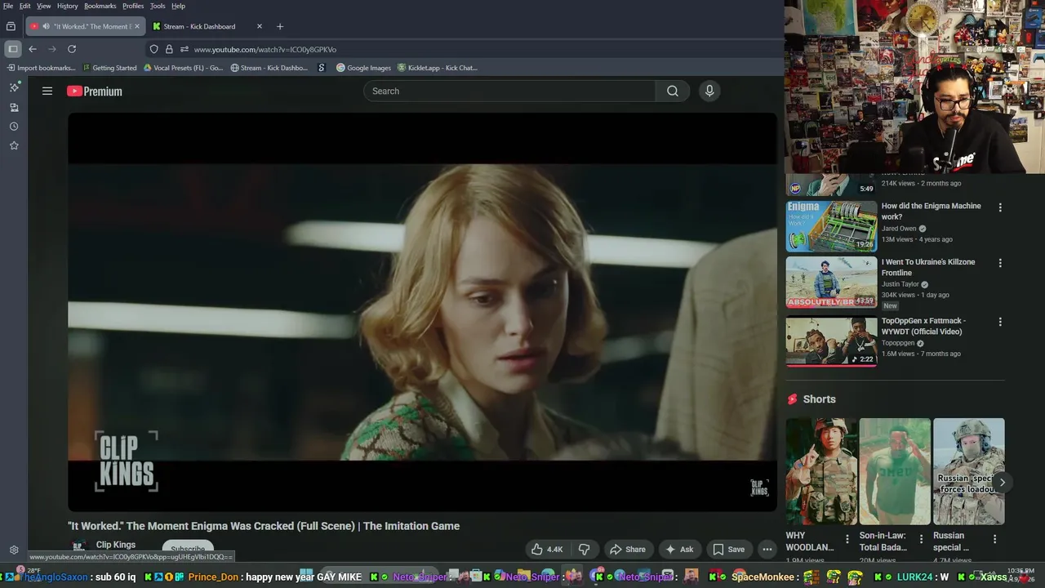Viewport: 1045px width, 588px height.
Task: Open options for Enigma Machine video
Action: click(x=1000, y=207)
